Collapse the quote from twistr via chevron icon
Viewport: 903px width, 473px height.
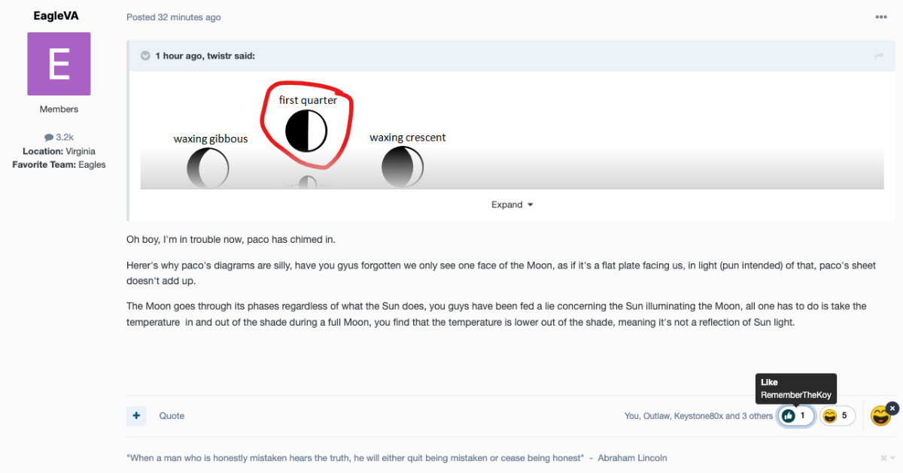[x=145, y=56]
